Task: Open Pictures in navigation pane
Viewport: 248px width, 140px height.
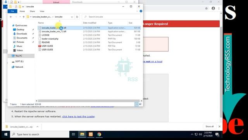Action: [20, 42]
